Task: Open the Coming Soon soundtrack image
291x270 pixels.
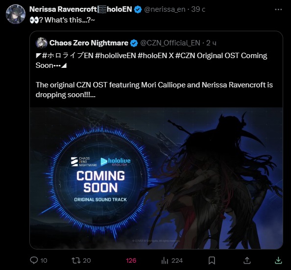Action: [x=156, y=178]
